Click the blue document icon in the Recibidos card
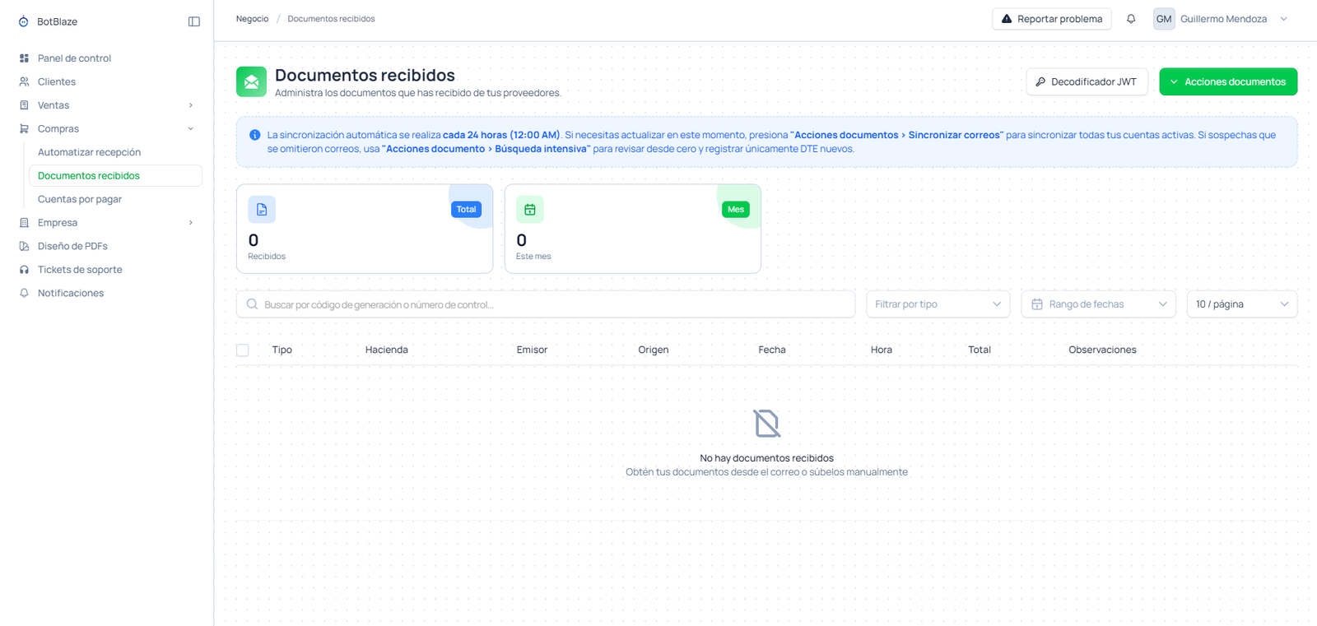The width and height of the screenshot is (1317, 626). coord(262,210)
